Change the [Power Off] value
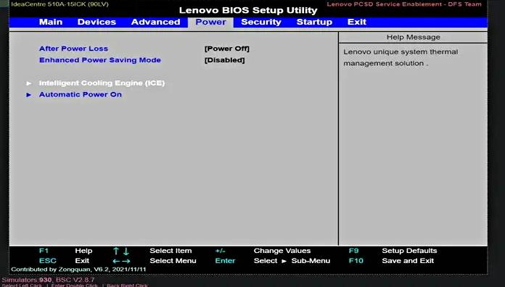 click(226, 49)
